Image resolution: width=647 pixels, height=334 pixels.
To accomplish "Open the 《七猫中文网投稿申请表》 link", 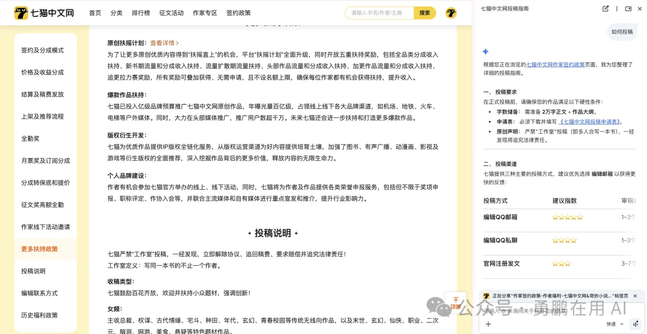I will click(589, 122).
